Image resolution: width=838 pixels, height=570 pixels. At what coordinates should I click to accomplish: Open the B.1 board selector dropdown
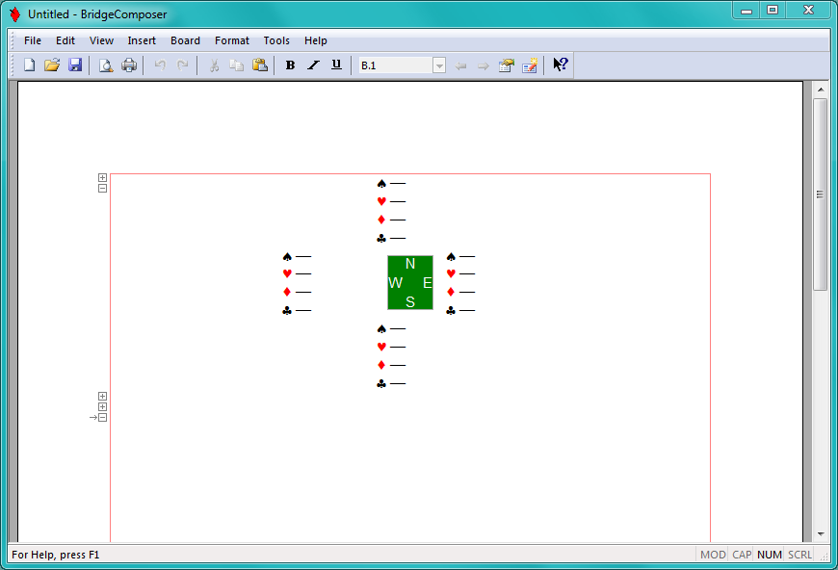439,65
